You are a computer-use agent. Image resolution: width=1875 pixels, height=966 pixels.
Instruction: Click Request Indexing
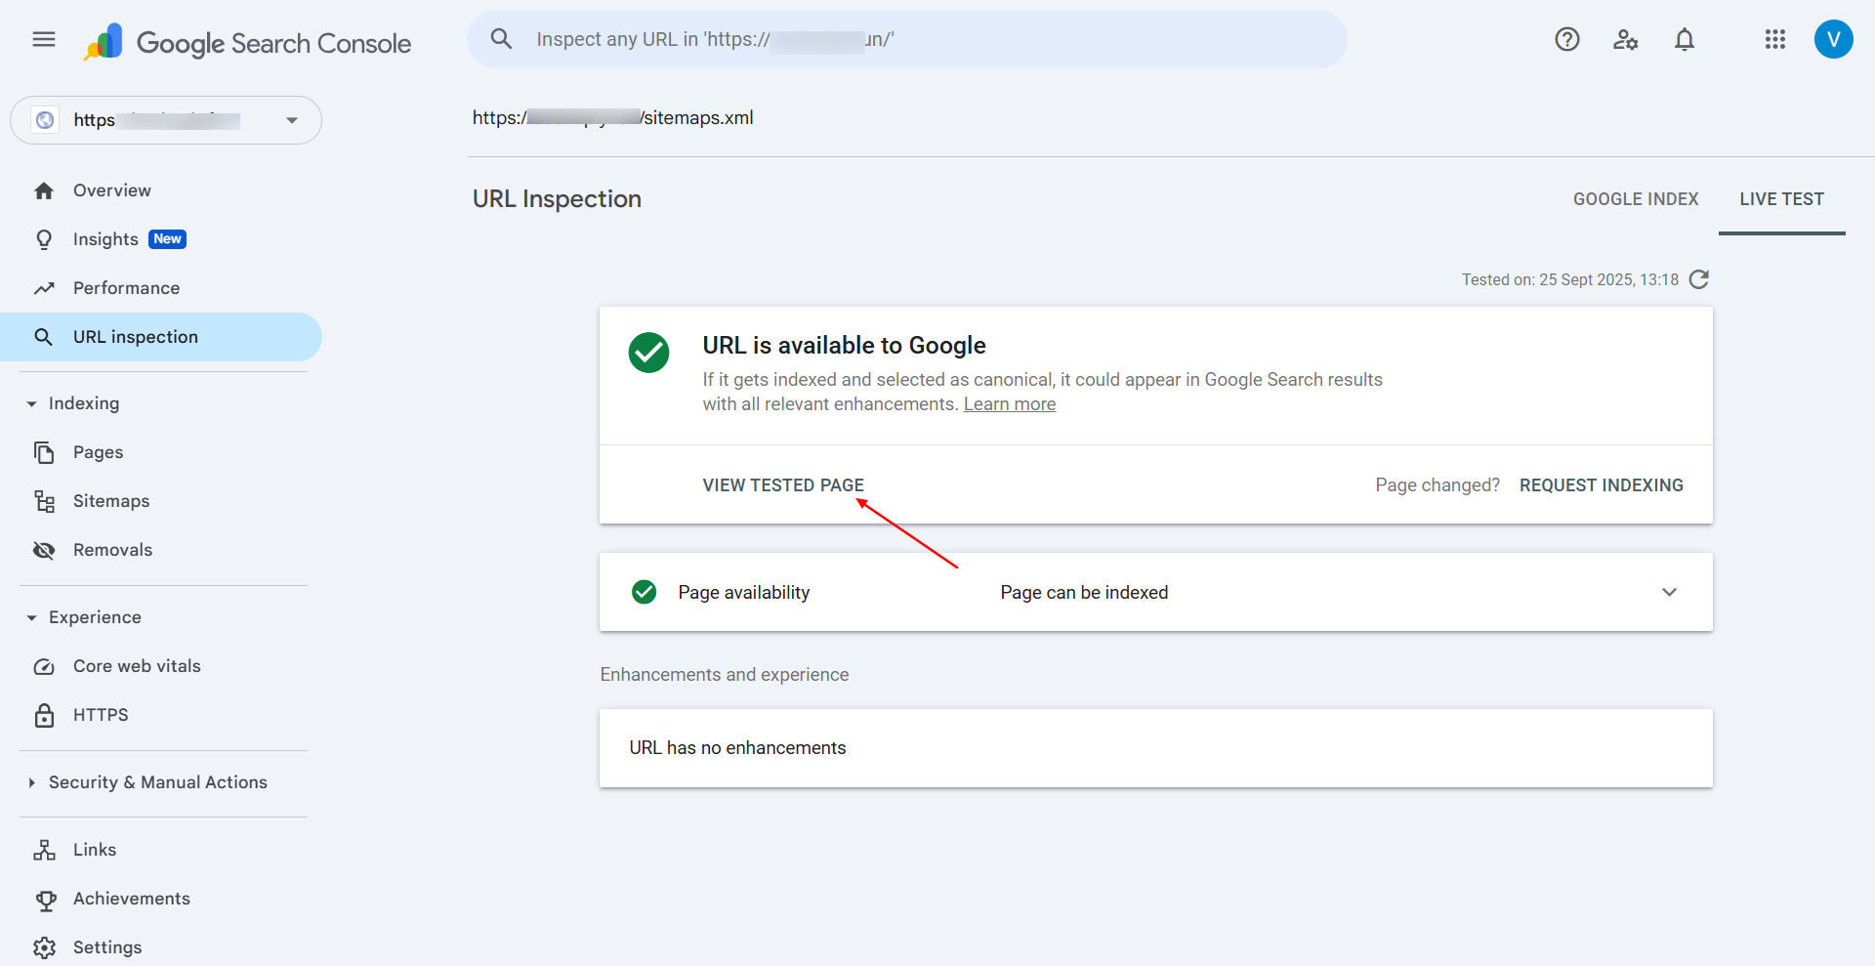[x=1601, y=485]
